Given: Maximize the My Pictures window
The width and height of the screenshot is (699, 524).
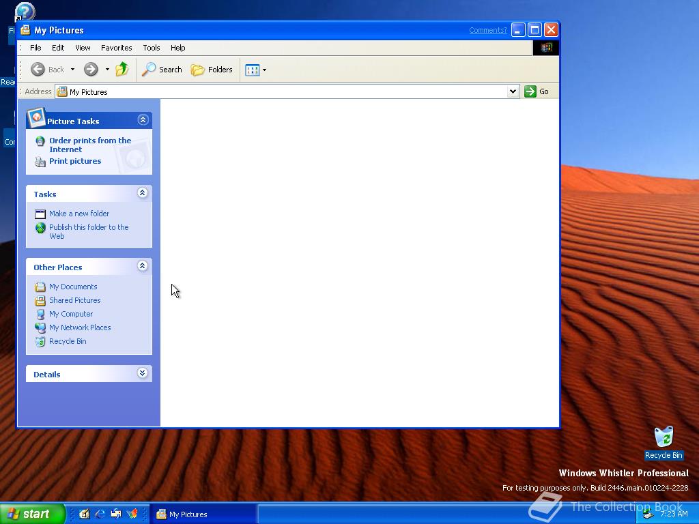Looking at the screenshot, I should pos(535,30).
